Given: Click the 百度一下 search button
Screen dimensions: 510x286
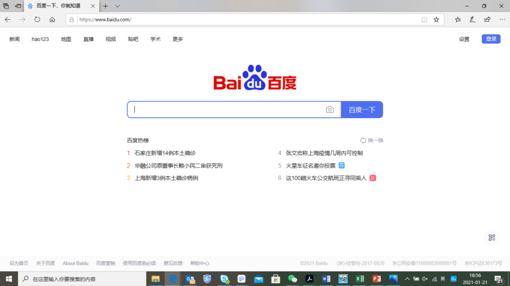Looking at the screenshot, I should pos(362,109).
